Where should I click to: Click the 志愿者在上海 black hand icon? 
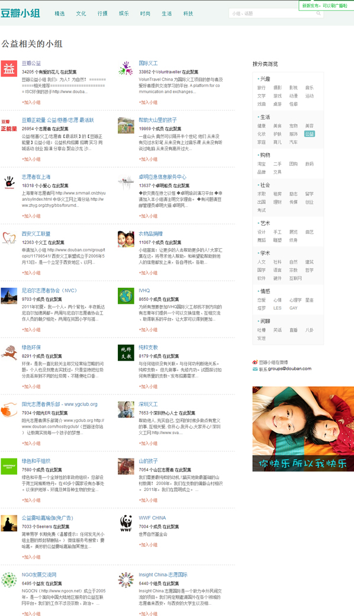pos(9,182)
